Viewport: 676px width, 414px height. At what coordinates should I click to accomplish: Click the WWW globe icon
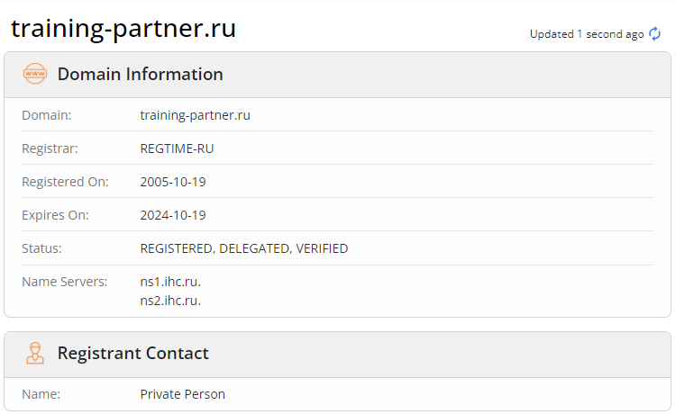click(x=34, y=74)
